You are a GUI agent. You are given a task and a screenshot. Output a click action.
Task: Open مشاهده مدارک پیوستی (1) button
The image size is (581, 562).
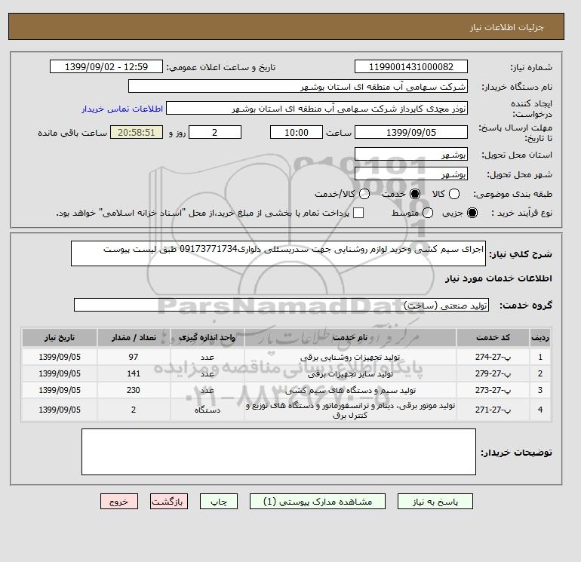point(318,502)
